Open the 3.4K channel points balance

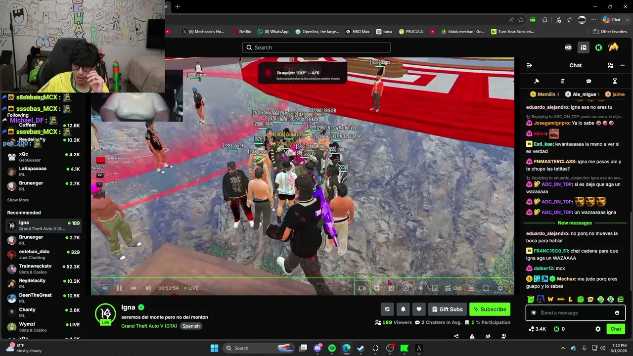(x=537, y=329)
